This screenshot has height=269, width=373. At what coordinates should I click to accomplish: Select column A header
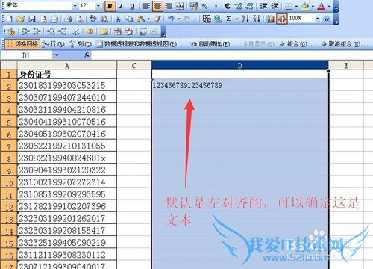click(67, 66)
